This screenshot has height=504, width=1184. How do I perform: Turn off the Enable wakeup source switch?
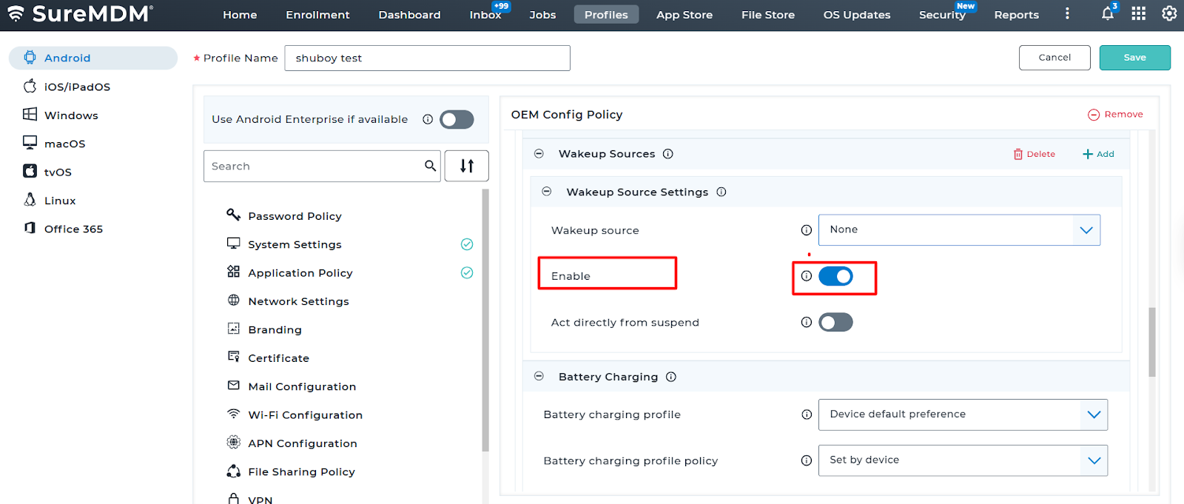(835, 276)
